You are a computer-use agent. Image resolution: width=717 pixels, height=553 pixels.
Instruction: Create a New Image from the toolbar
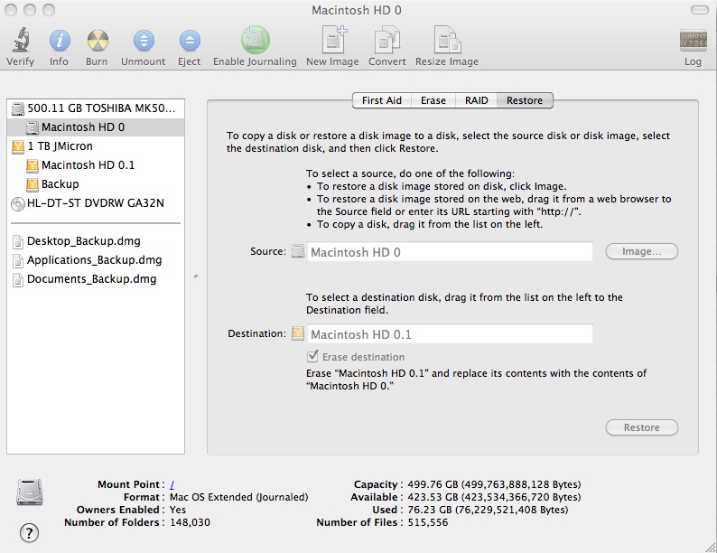[333, 40]
